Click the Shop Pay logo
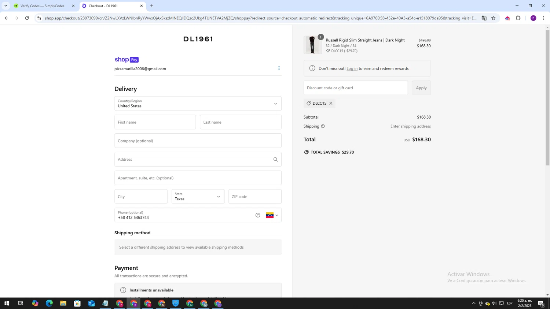 tap(126, 60)
